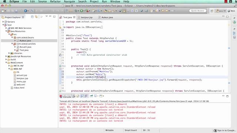The width and height of the screenshot is (237, 133).
Task: Click the green Run button icon
Action: point(81,11)
